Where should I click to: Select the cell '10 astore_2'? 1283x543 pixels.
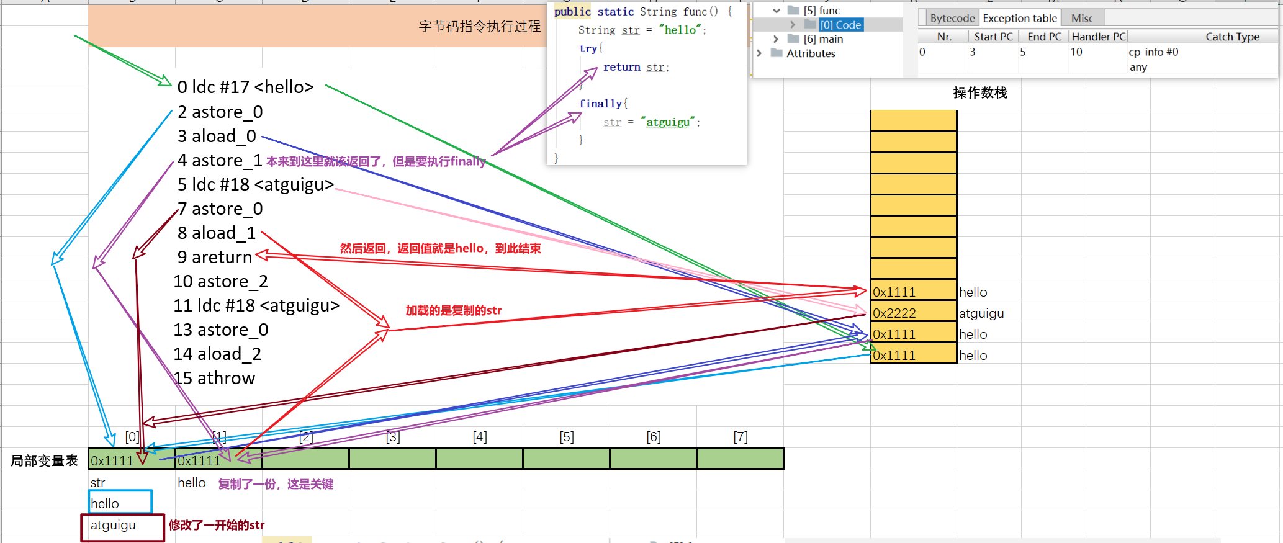coord(220,281)
